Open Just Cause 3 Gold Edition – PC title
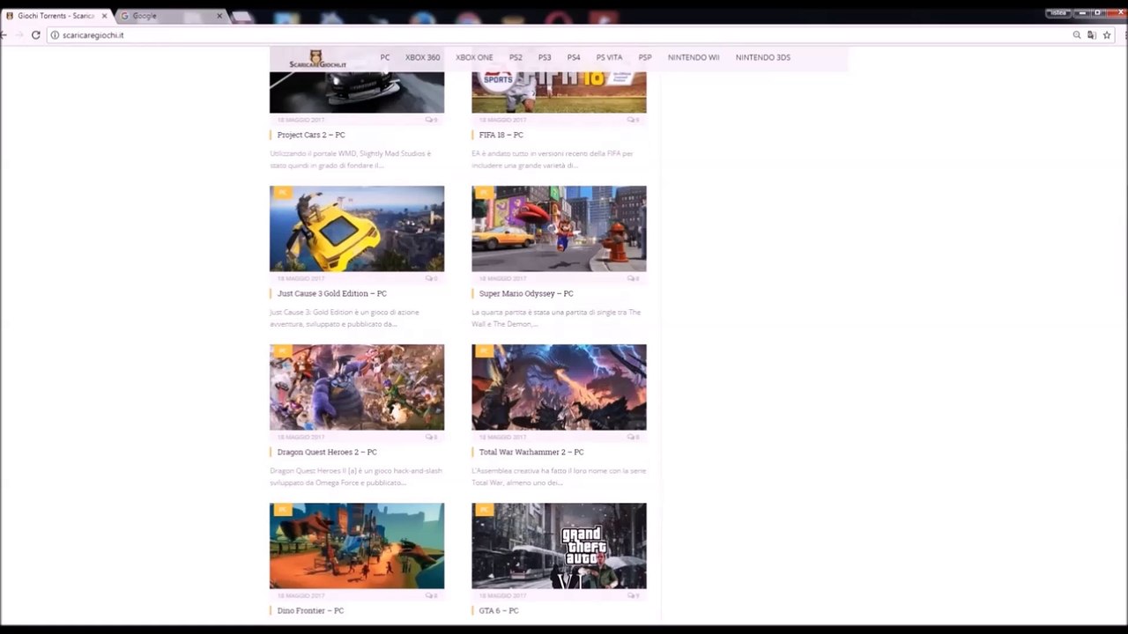The height and width of the screenshot is (634, 1128). point(332,293)
